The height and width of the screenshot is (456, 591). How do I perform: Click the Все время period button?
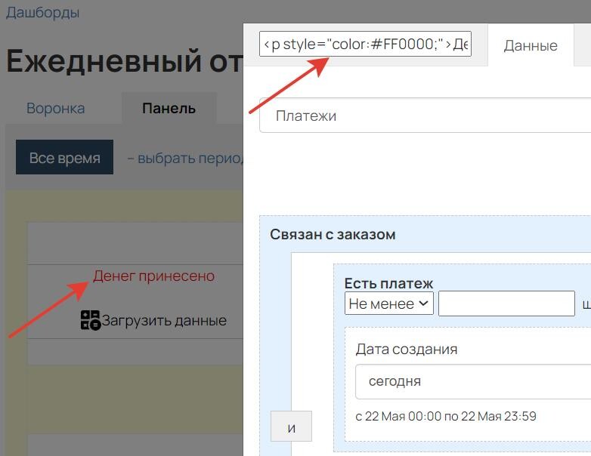pos(64,157)
